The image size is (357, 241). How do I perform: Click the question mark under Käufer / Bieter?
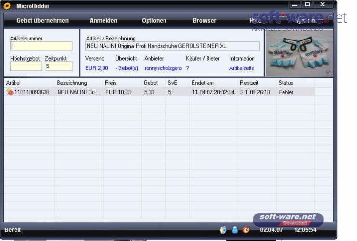(188, 68)
